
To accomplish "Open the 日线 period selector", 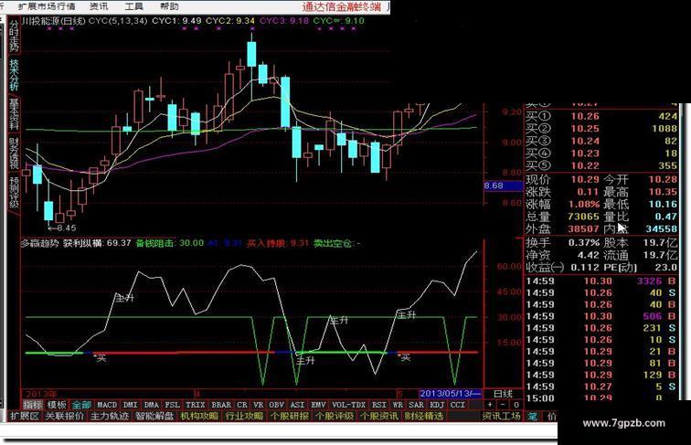I will coord(503,394).
